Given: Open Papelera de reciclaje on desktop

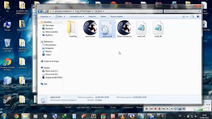Looking at the screenshot, I should click(7, 45).
